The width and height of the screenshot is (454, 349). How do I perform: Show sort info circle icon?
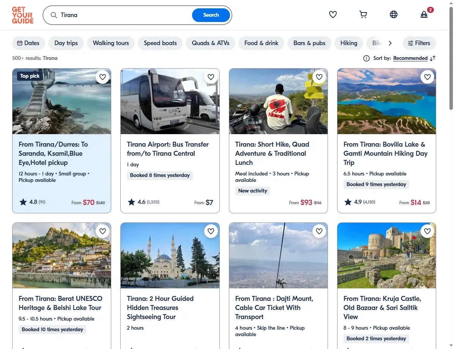366,58
